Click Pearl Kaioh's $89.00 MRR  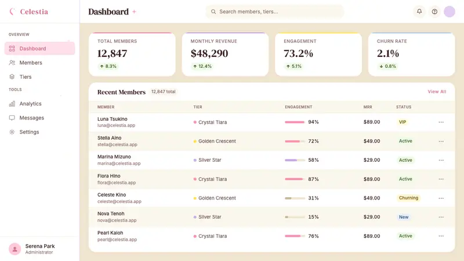[x=372, y=236]
